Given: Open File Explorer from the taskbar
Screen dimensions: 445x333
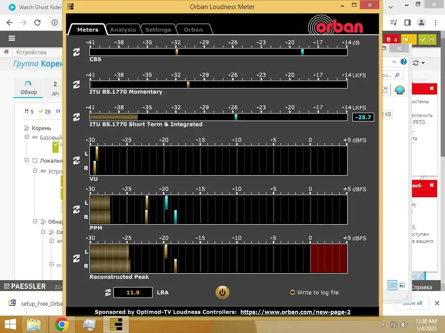Looking at the screenshot, I should click(33, 324).
